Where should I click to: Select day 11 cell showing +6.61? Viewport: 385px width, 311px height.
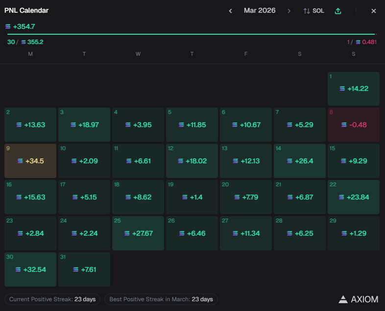coord(138,161)
